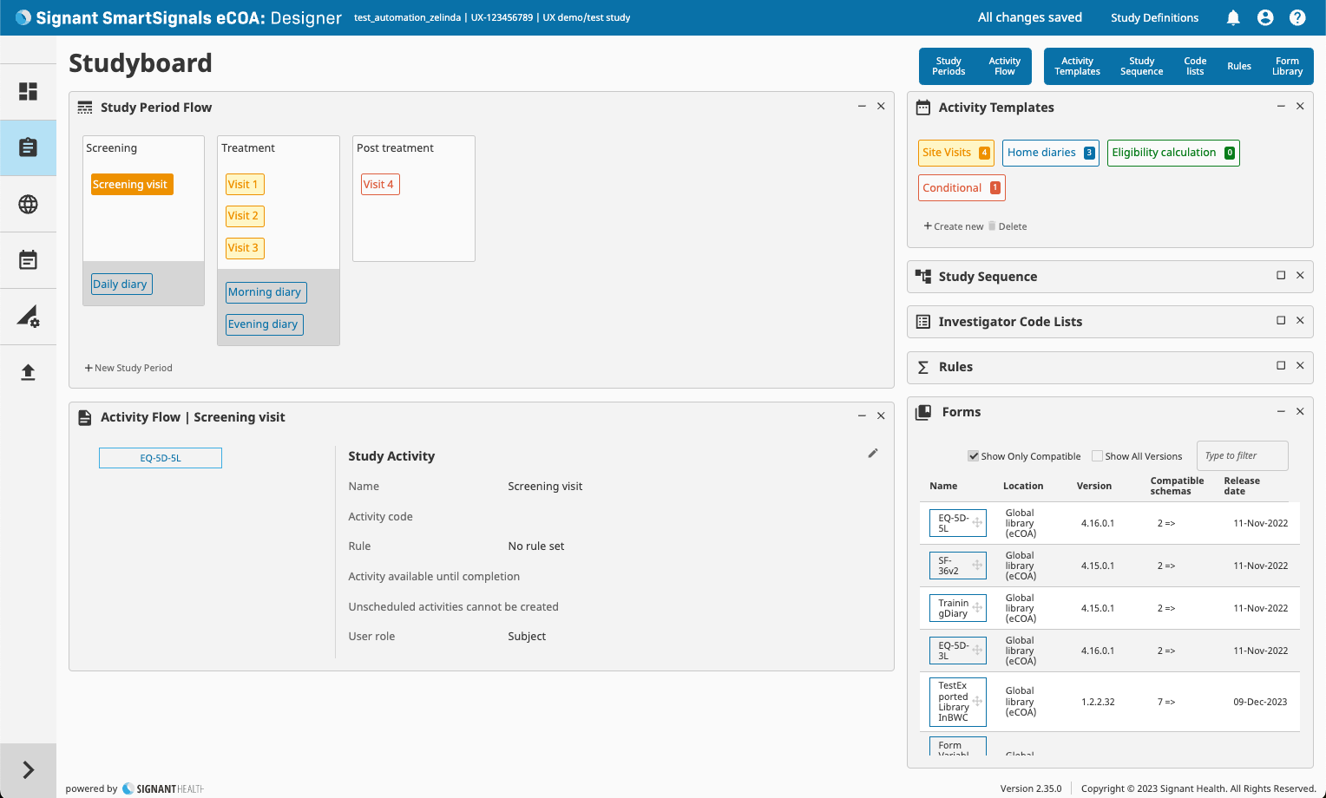Open Form Library tab
This screenshot has width=1326, height=798.
click(1287, 66)
